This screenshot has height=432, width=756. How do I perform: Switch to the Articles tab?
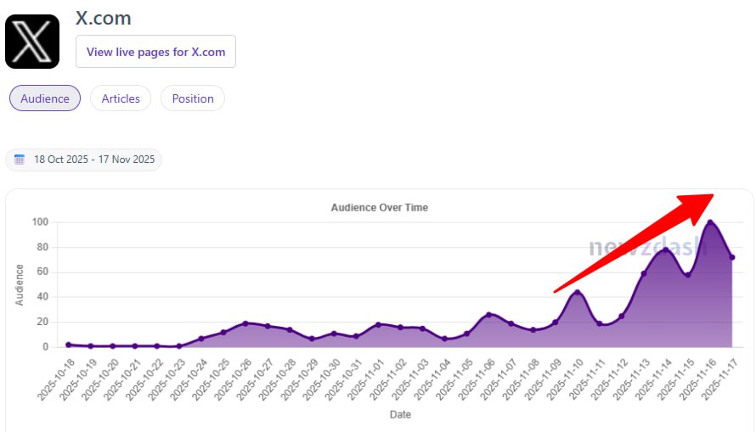[121, 98]
